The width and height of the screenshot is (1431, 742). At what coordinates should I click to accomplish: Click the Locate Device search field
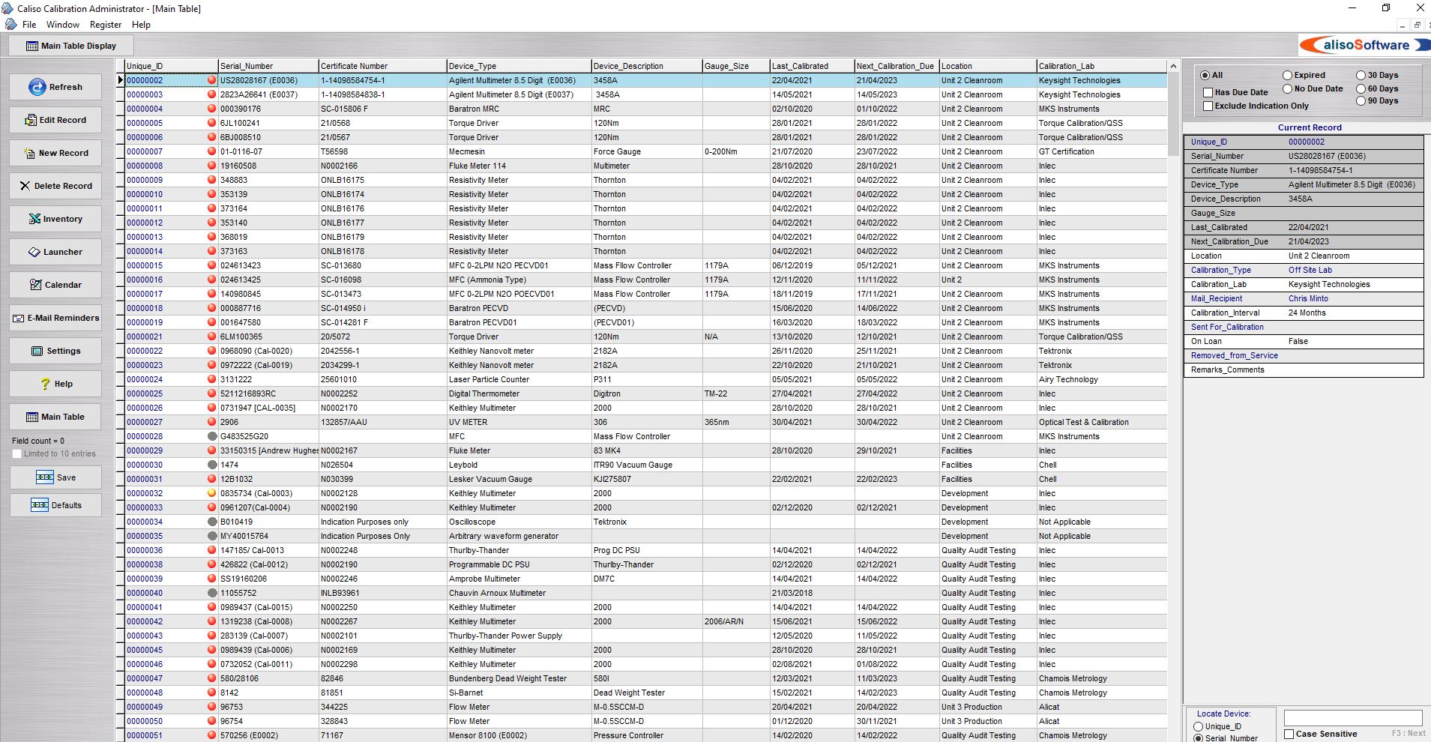[x=1353, y=718]
